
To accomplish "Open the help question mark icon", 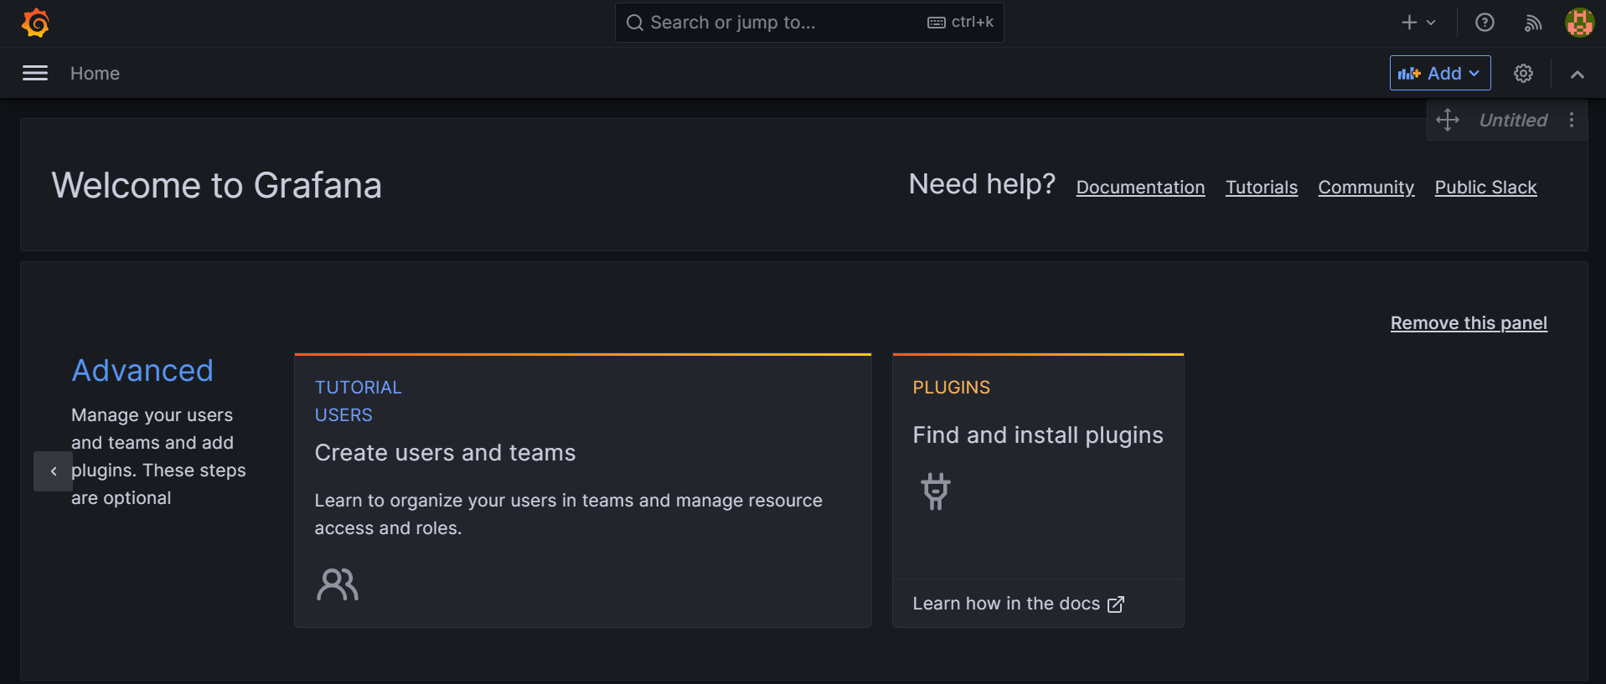I will pos(1485,23).
